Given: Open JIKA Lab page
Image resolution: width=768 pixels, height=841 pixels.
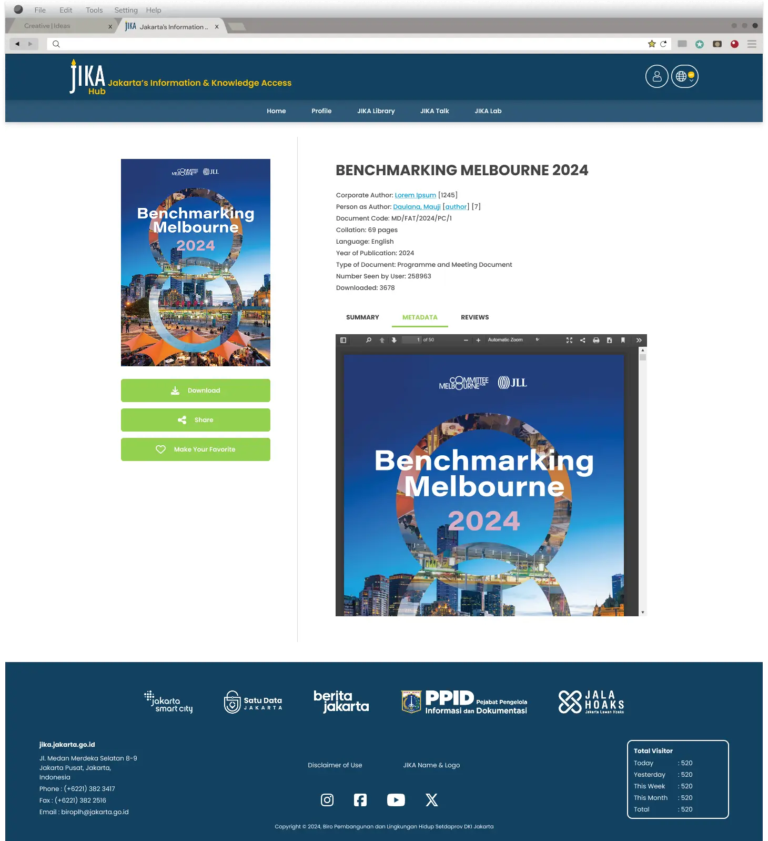Looking at the screenshot, I should (x=488, y=111).
